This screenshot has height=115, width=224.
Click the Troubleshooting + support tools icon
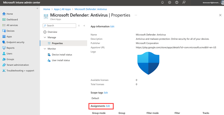point(4,71)
